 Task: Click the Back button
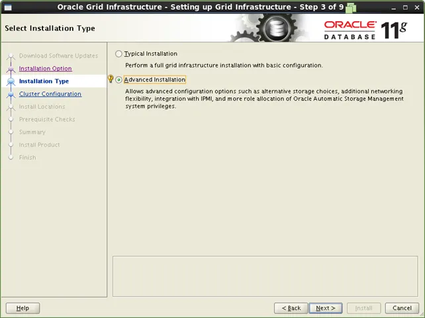tap(291, 308)
